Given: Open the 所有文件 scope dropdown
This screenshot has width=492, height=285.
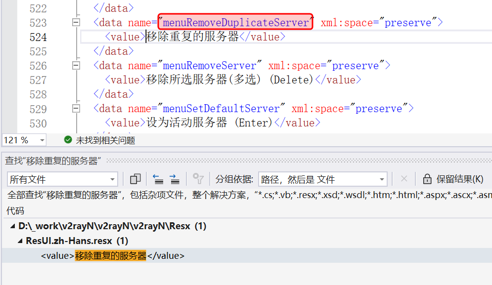Looking at the screenshot, I should (112, 179).
